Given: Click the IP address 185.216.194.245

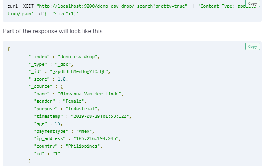Looking at the screenshot, I should (x=96, y=138).
